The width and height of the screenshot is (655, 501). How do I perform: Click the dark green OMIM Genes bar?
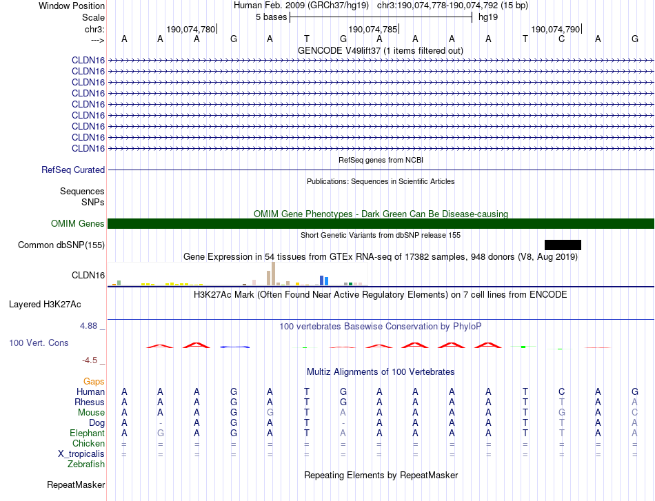coord(381,224)
